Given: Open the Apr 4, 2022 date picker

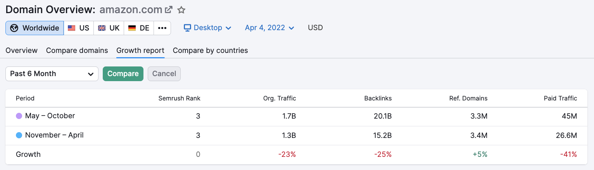Looking at the screenshot, I should click(x=269, y=28).
